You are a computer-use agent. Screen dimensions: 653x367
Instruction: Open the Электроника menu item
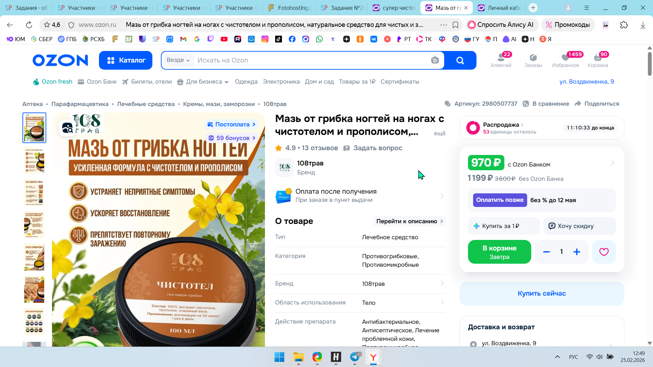point(281,82)
